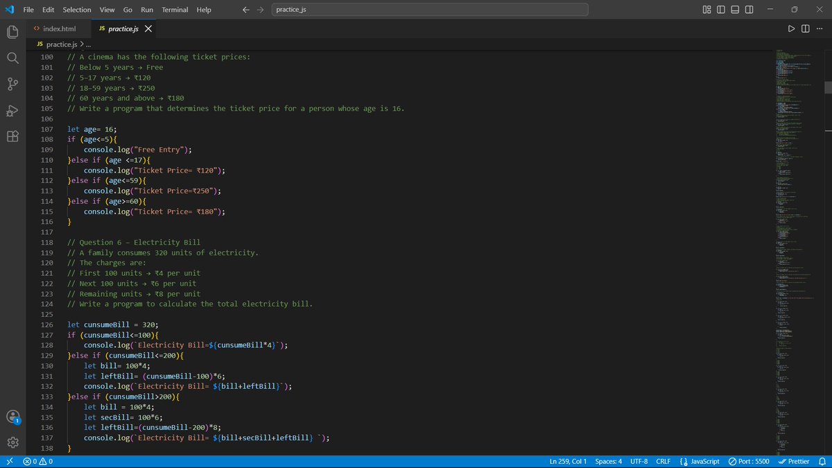Close the practice.js tab
This screenshot has height=468, width=832.
coord(148,29)
